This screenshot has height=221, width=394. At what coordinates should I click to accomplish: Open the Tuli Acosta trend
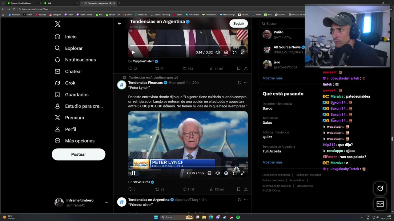click(272, 151)
